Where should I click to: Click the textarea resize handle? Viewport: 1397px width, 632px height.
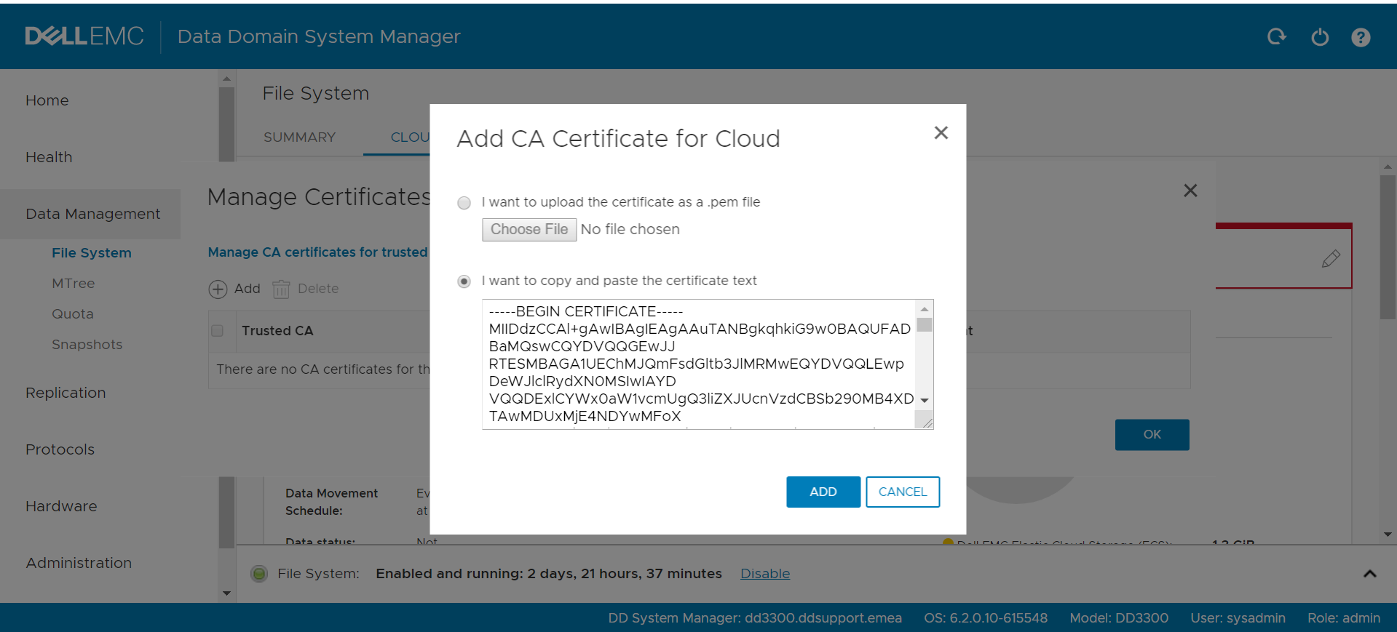point(926,422)
